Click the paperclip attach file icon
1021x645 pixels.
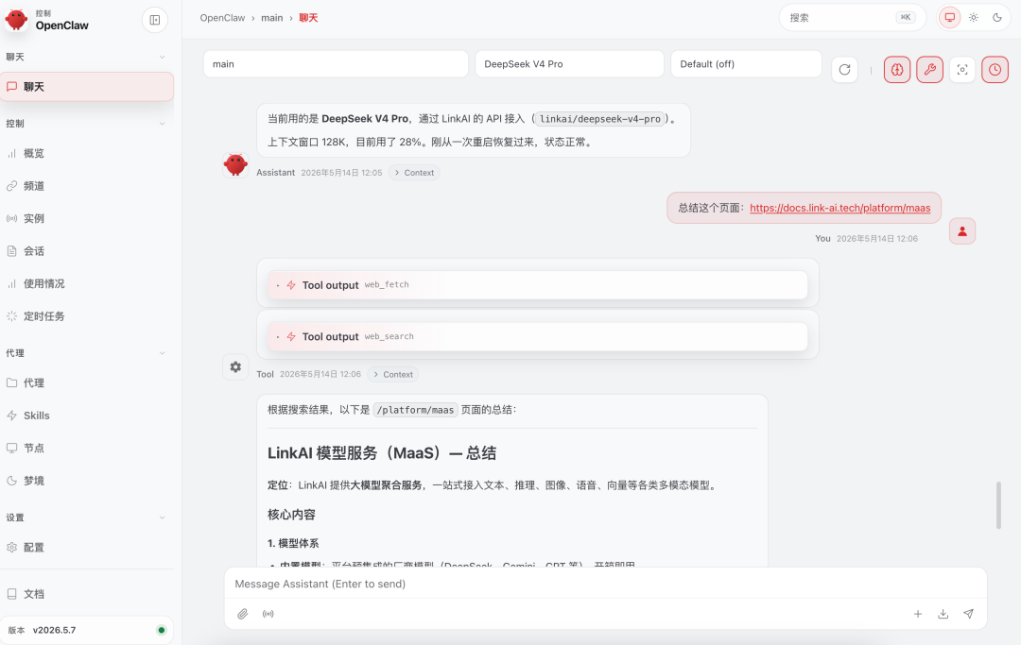click(x=243, y=614)
